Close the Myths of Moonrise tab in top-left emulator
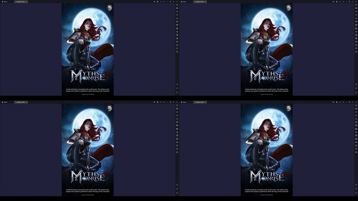The height and width of the screenshot is (201, 358). click(x=27, y=2)
